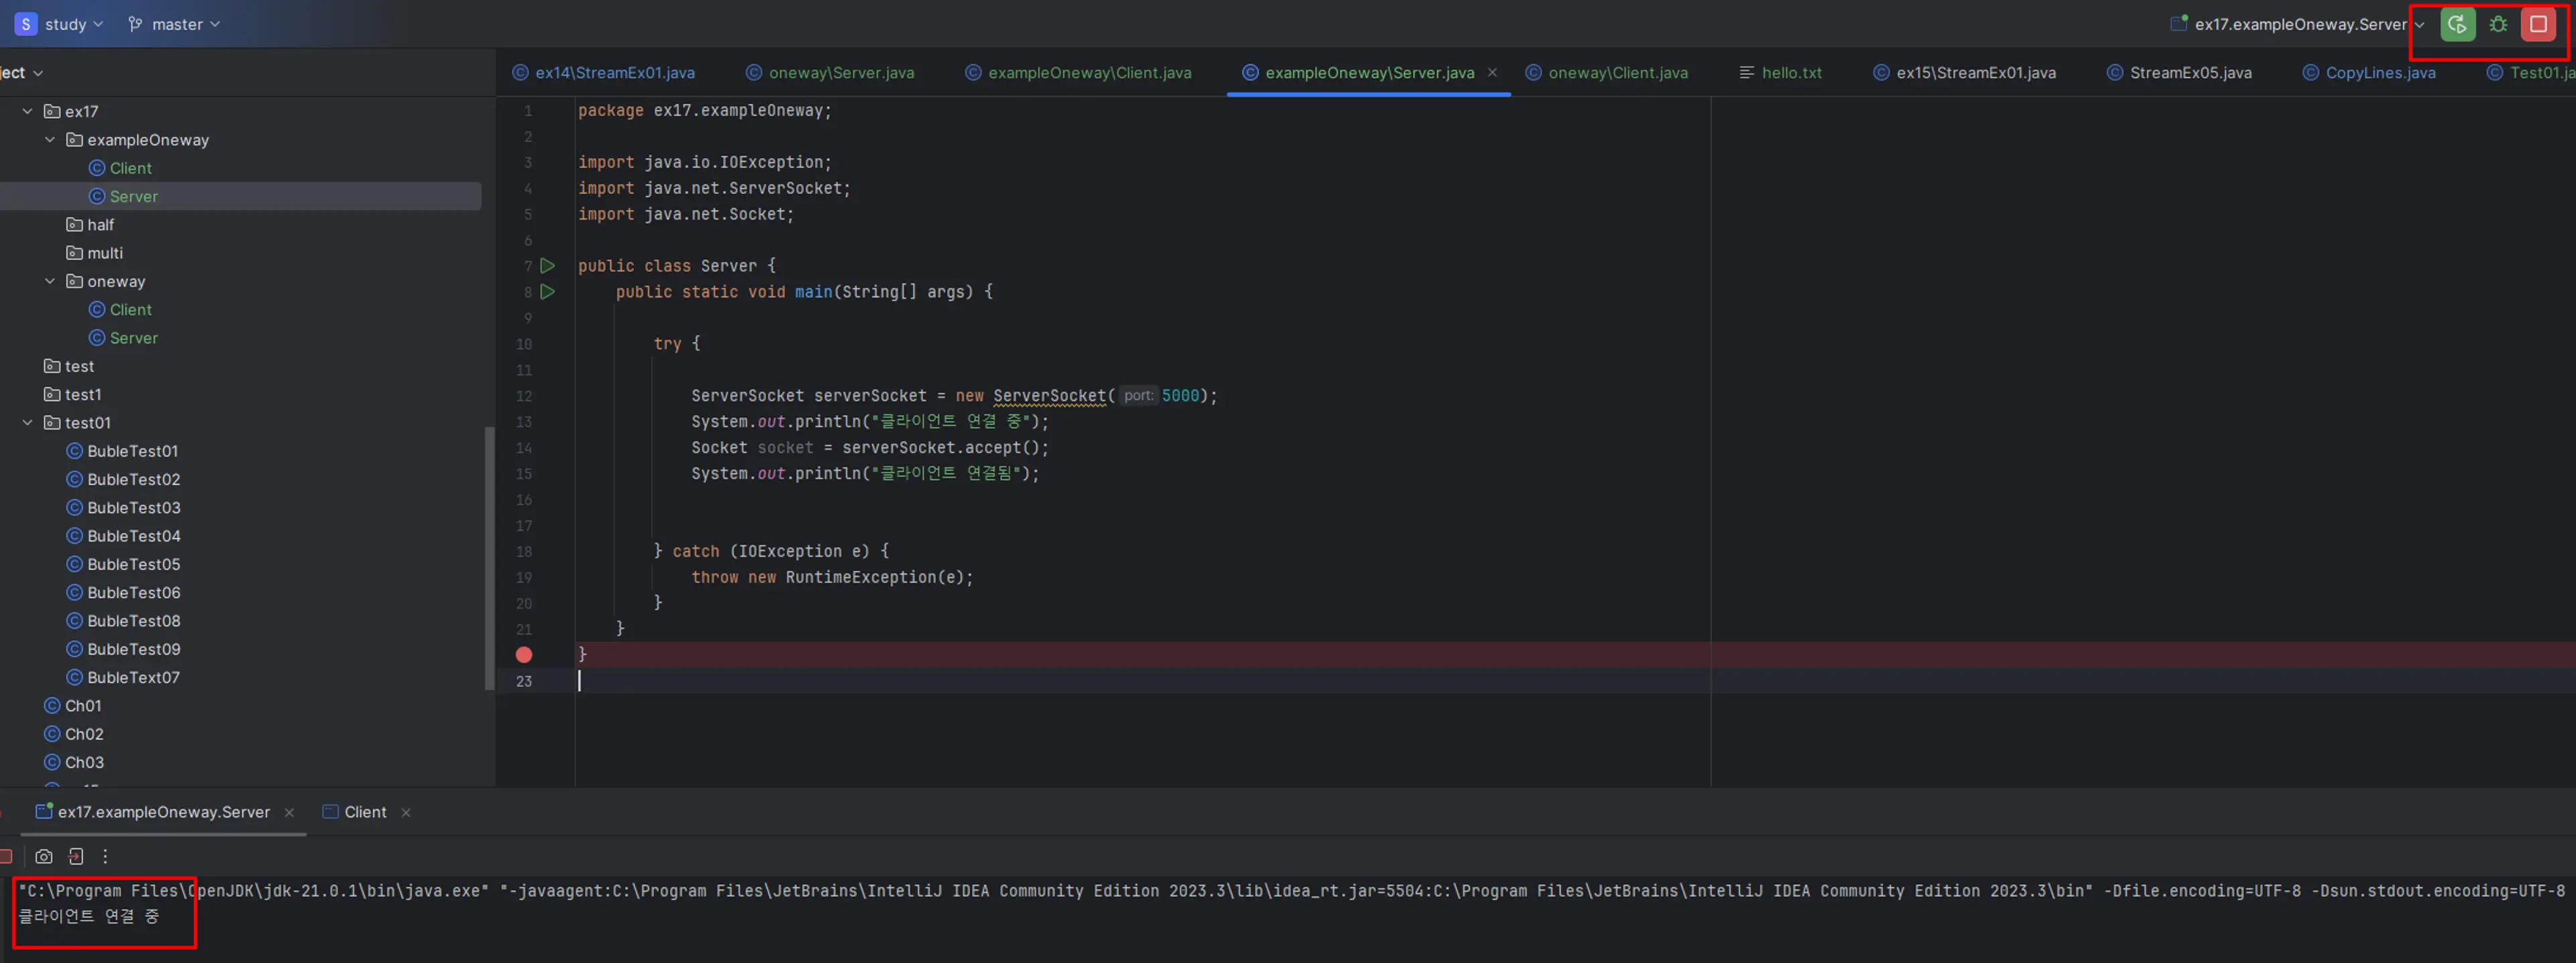Select the test package
The height and width of the screenshot is (963, 2576).
(x=69, y=366)
